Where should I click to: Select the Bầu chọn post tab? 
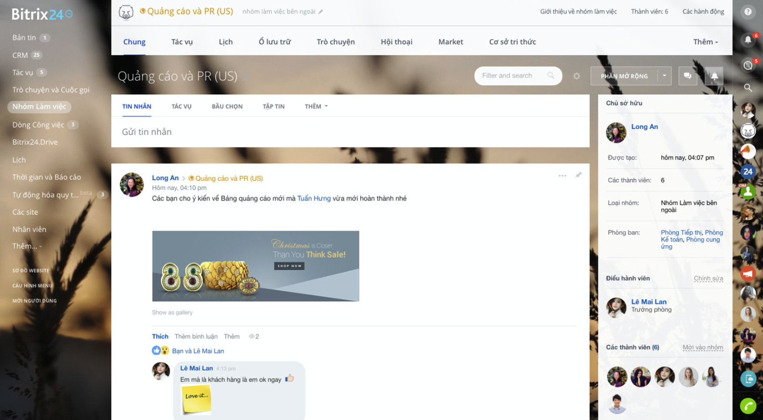[x=227, y=106]
